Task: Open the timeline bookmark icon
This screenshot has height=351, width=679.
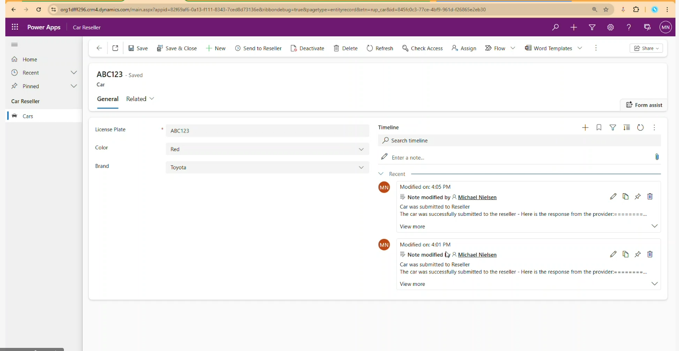Action: [x=599, y=128]
